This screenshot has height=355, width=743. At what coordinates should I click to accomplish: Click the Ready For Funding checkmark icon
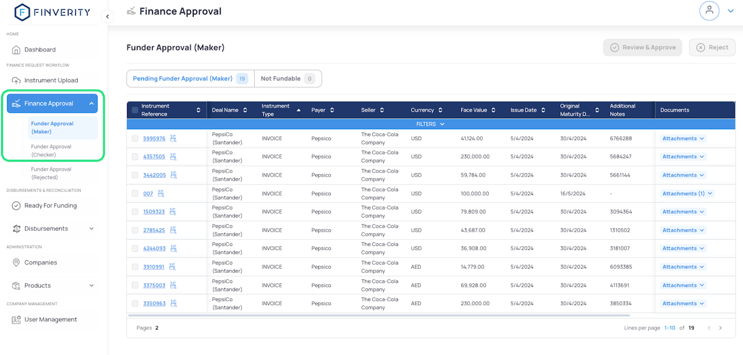[x=16, y=206]
